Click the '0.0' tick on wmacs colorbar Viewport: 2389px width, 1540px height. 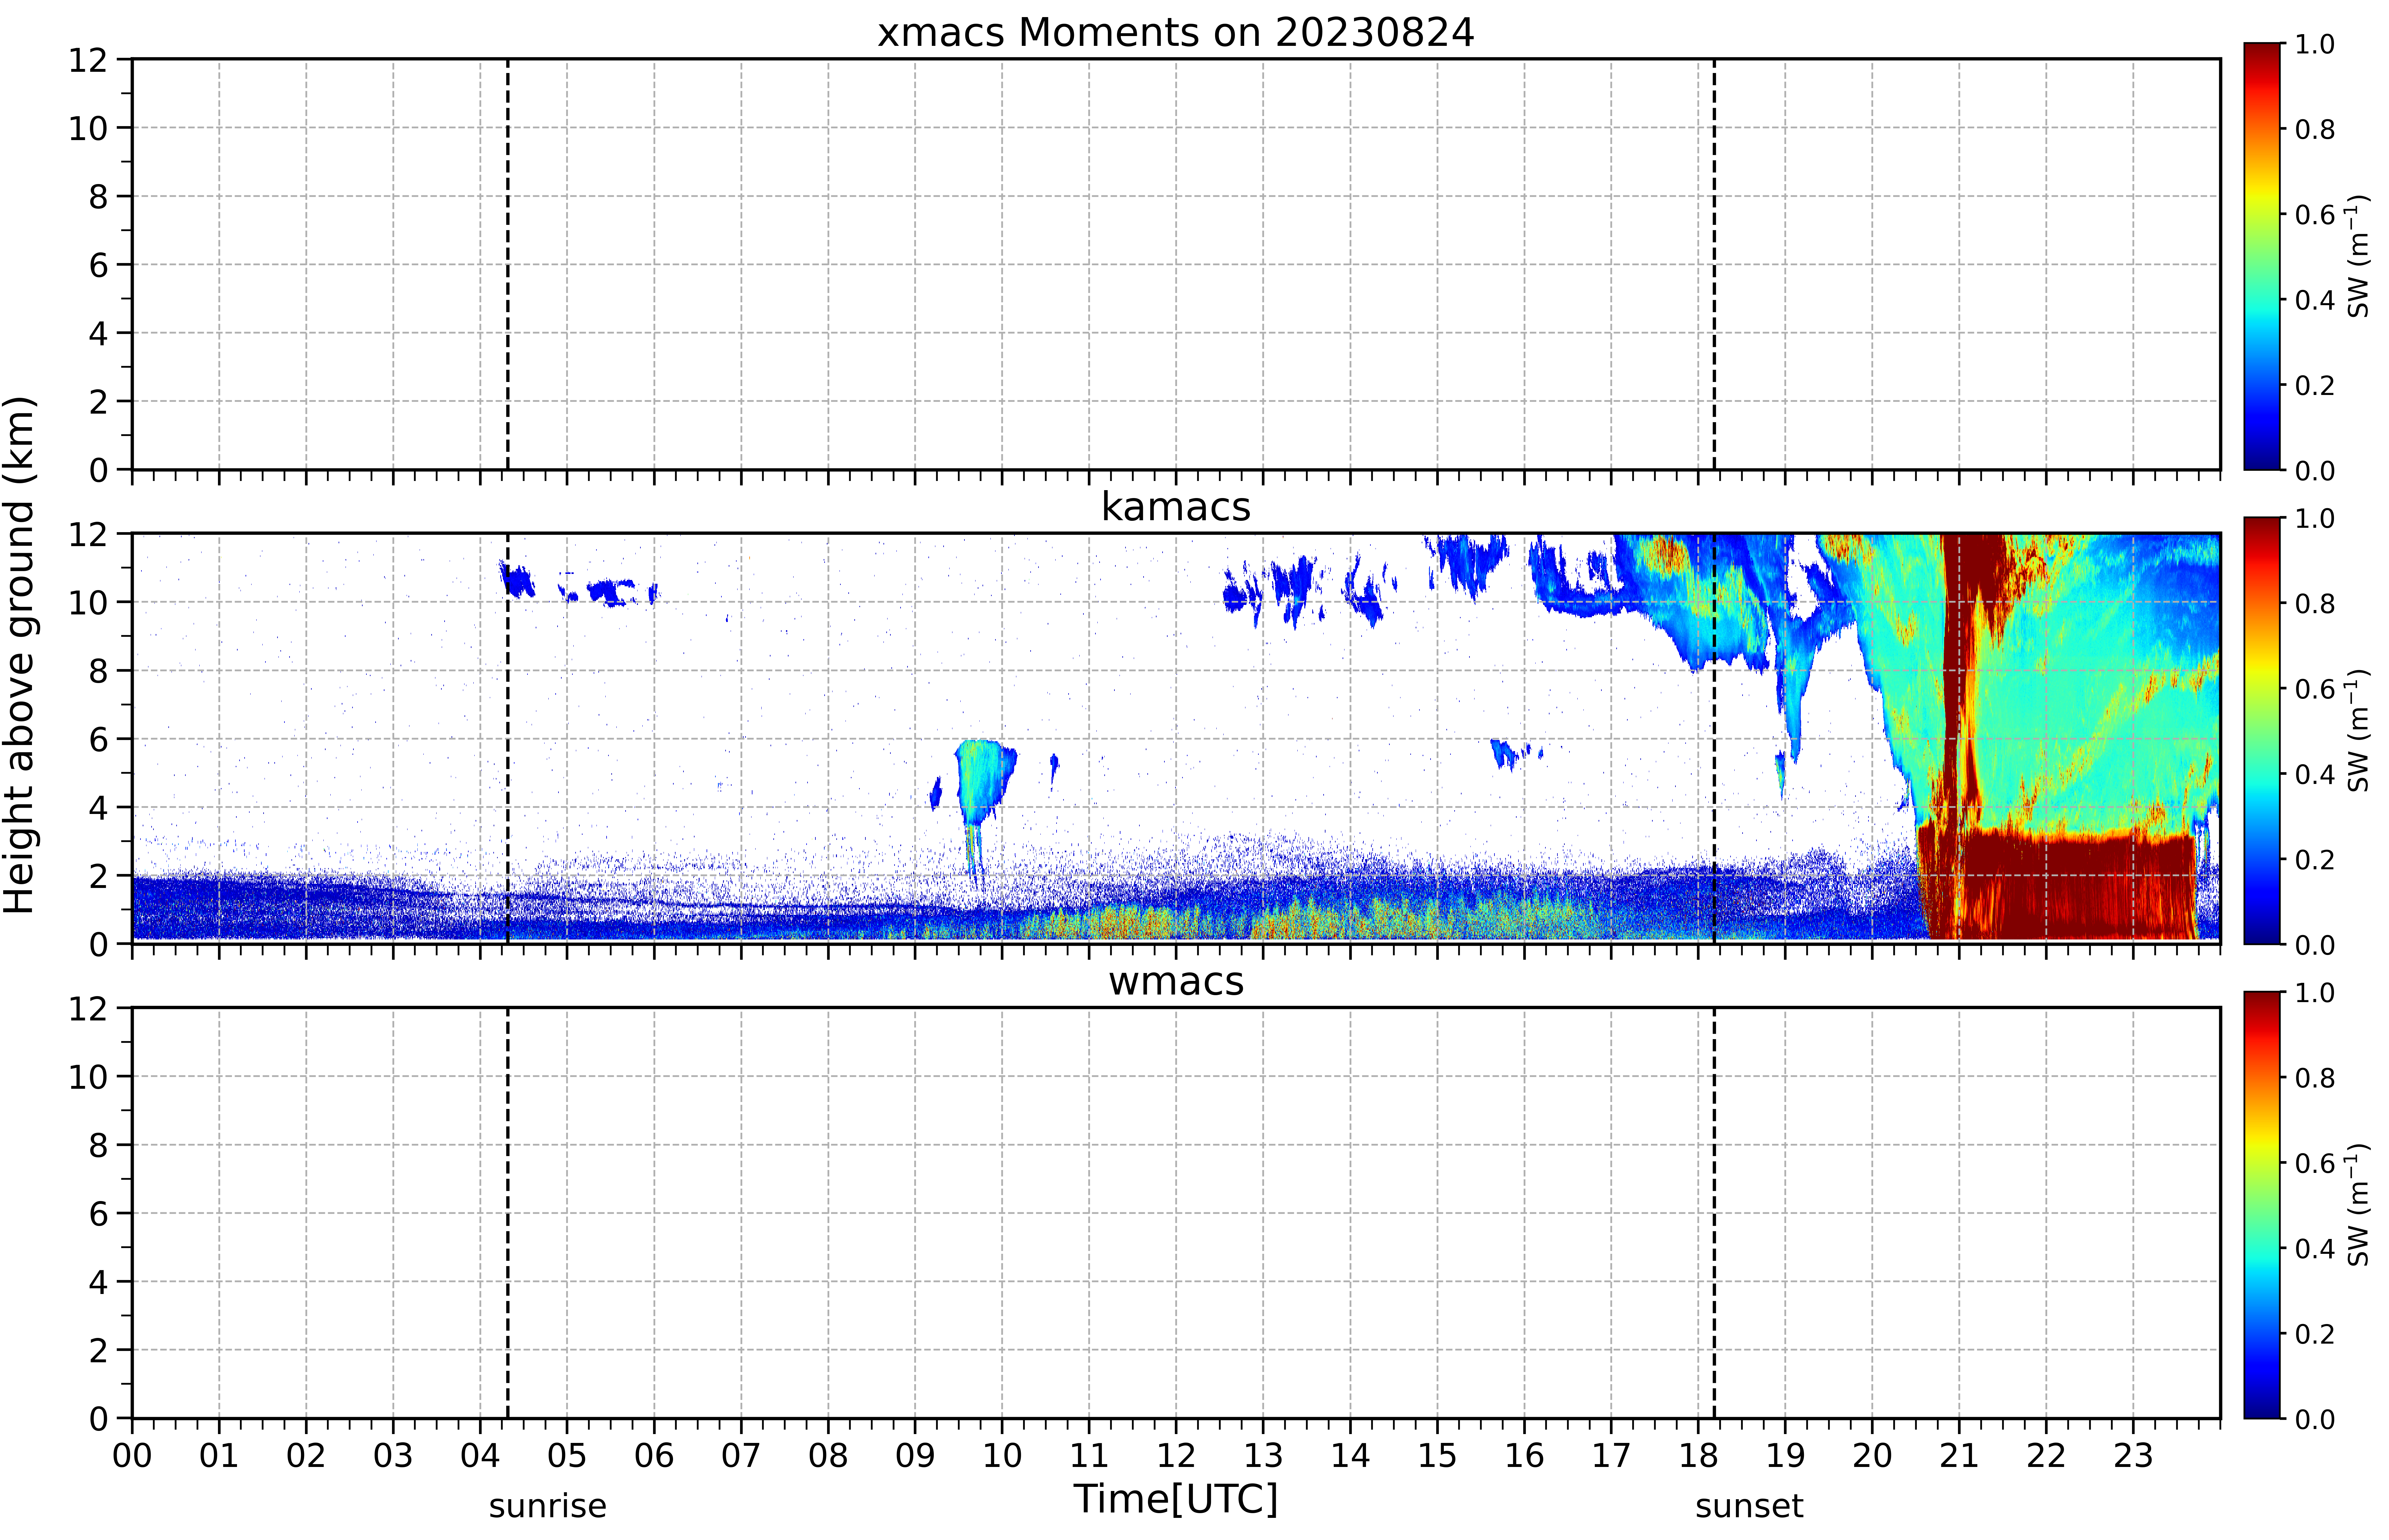coord(2315,1419)
